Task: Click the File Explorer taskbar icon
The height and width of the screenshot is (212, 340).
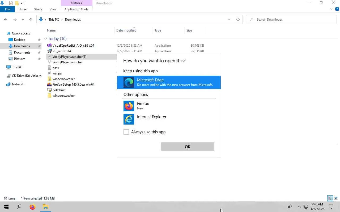Action: click(45, 207)
